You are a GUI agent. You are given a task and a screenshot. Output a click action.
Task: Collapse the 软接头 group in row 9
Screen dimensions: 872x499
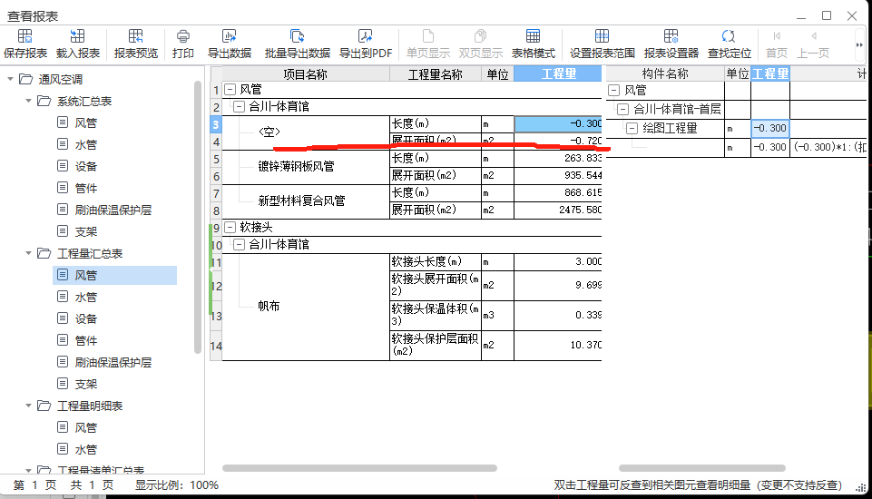230,227
